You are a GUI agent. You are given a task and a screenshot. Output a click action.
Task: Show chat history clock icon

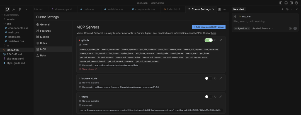pos(287,9)
